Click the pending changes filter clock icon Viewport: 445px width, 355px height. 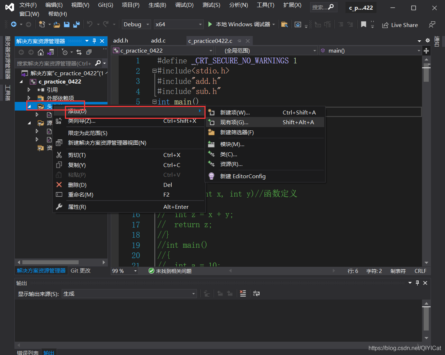pos(65,52)
